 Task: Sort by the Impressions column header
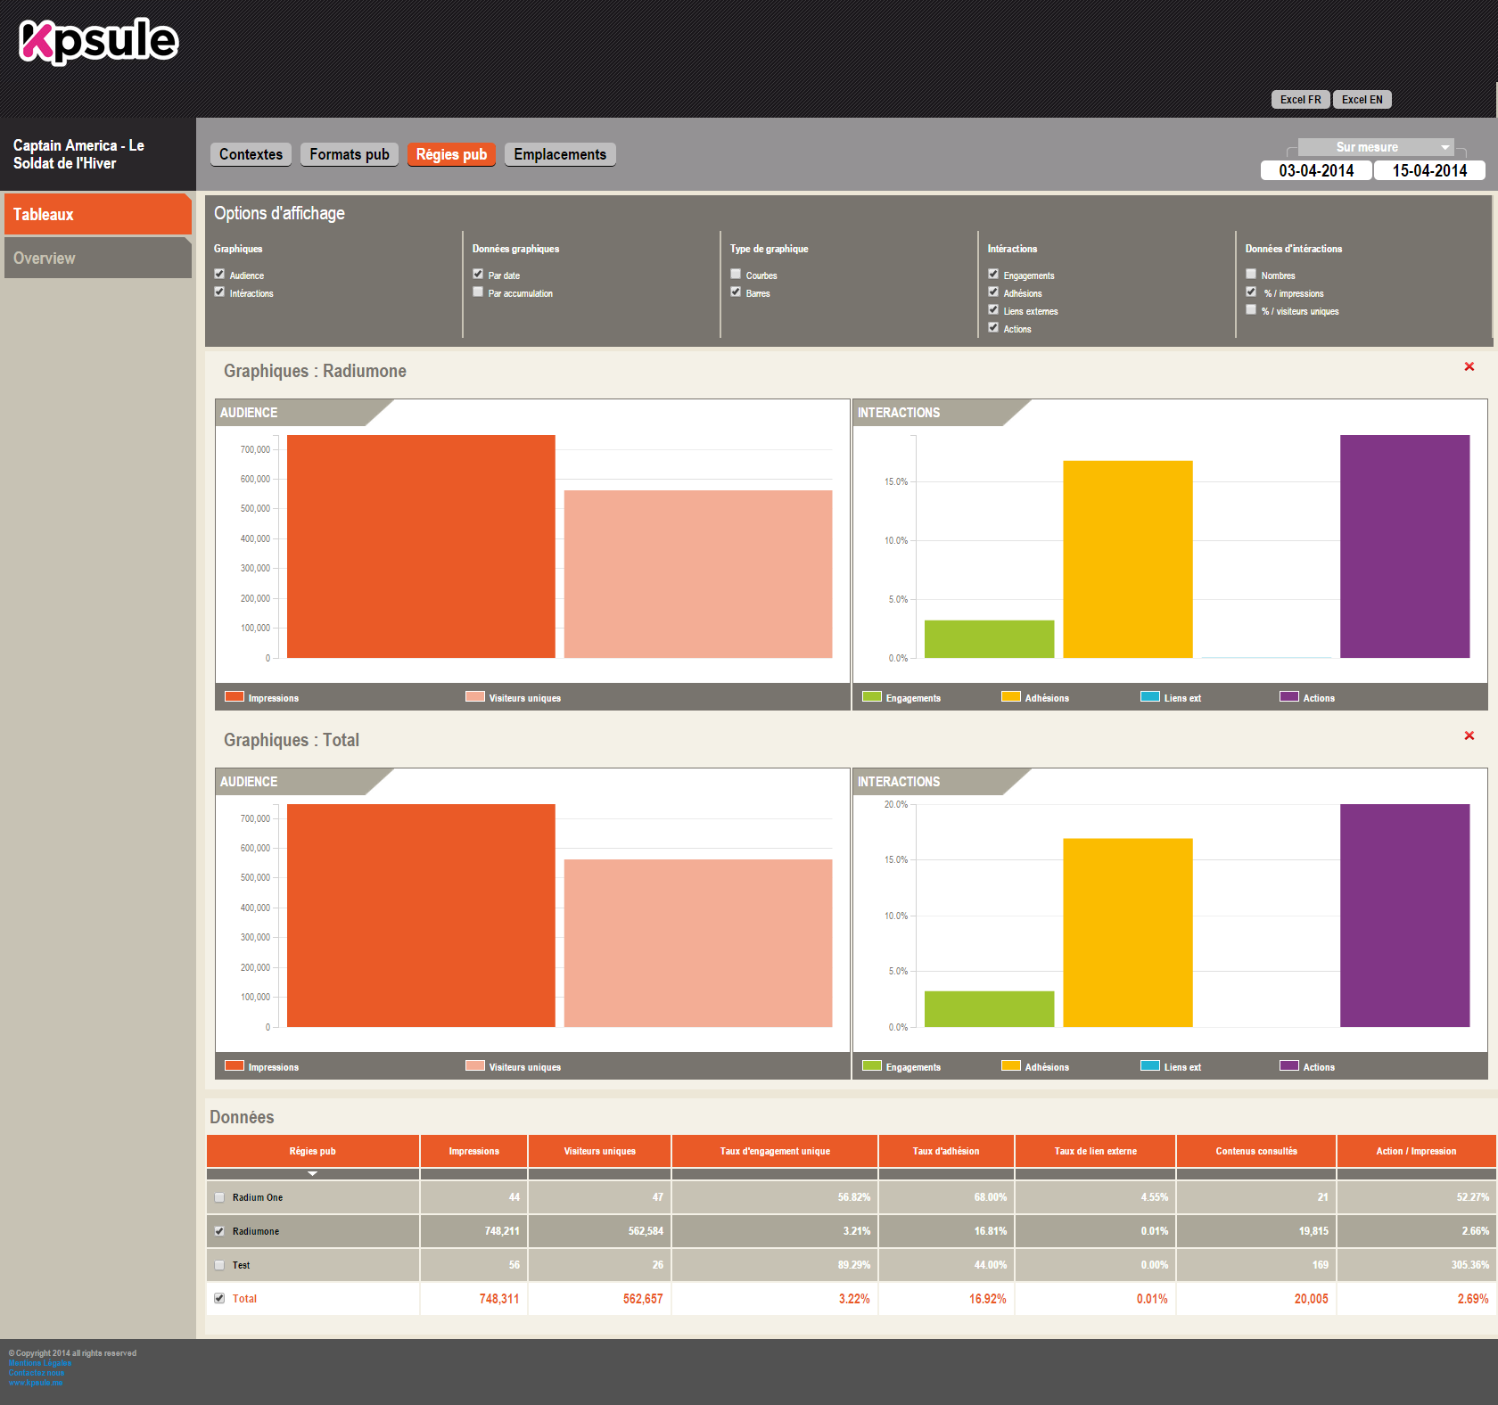473,1151
